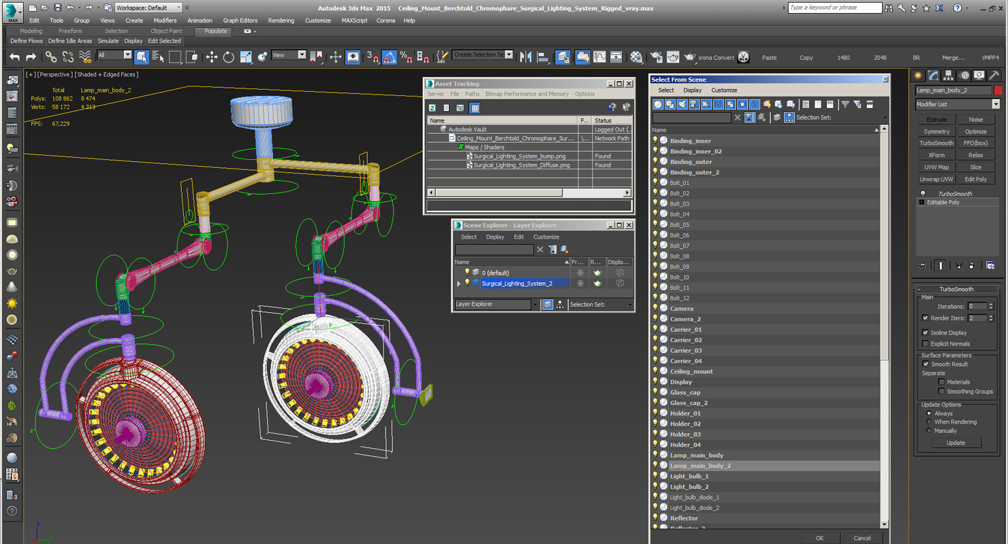Open the Modifiers menu
1008x544 pixels.
(165, 20)
